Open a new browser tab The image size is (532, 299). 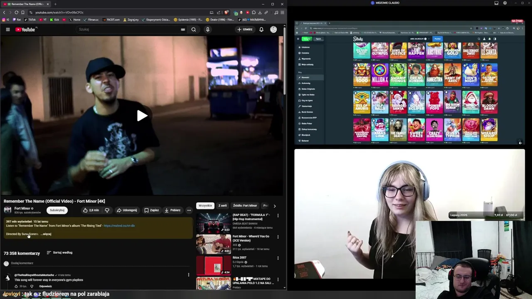point(55,4)
